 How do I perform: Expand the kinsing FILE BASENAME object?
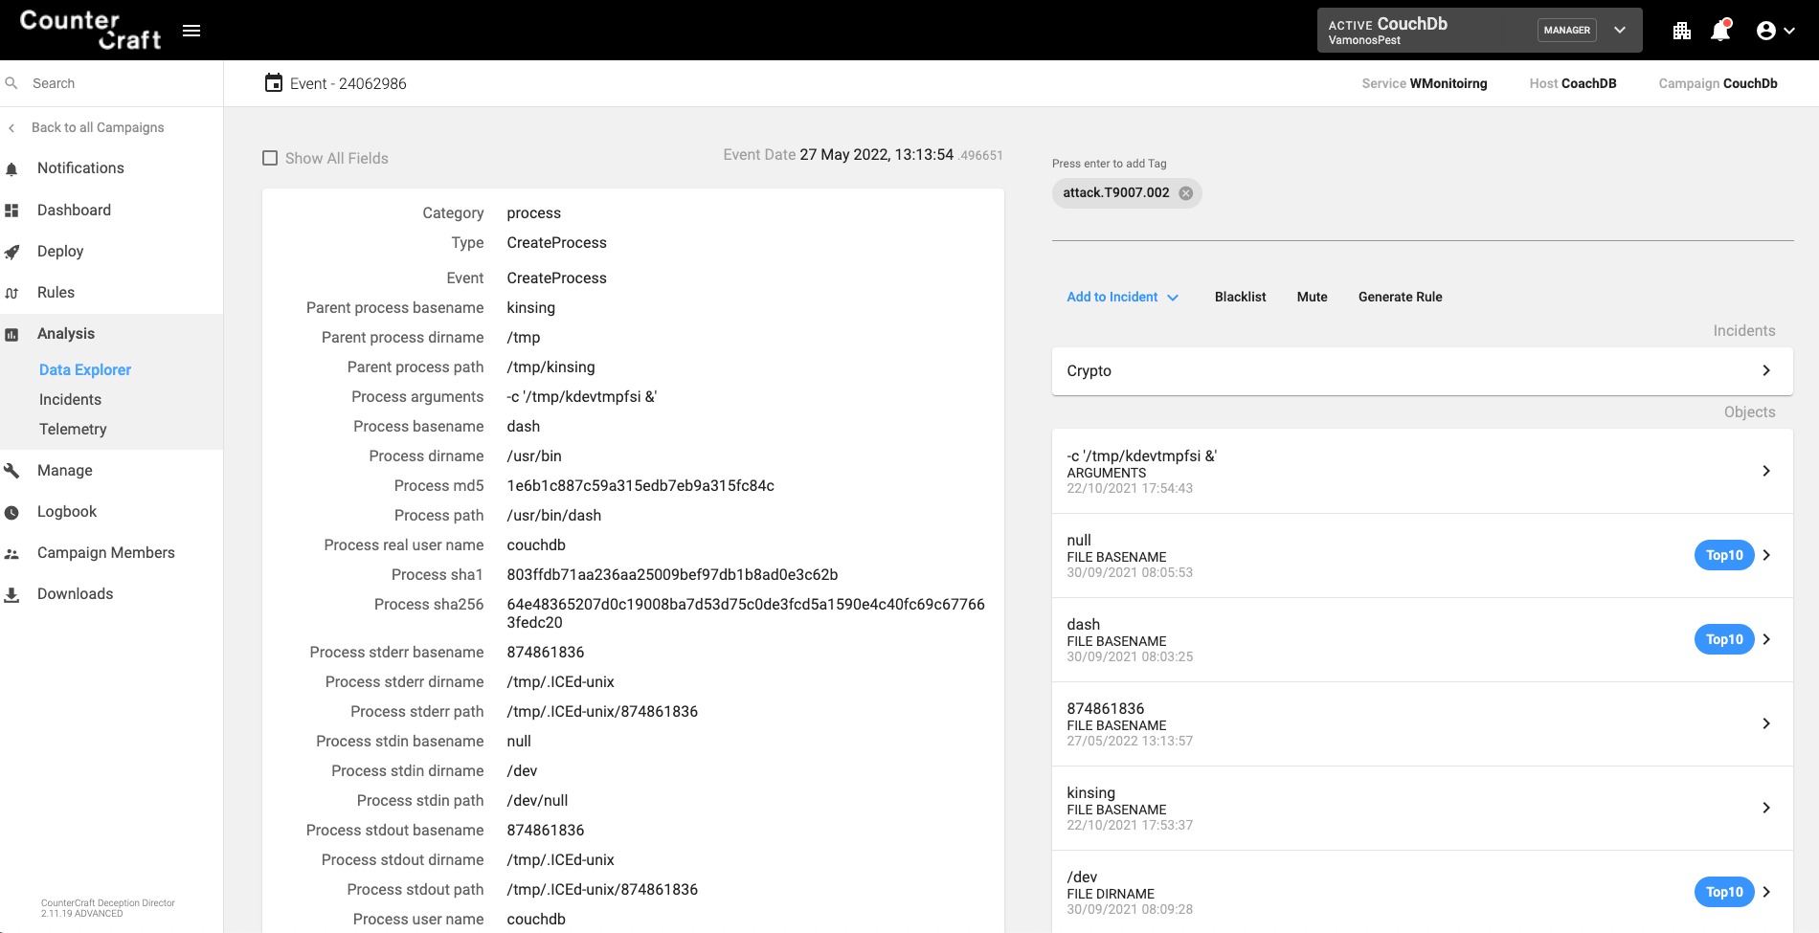click(x=1766, y=808)
